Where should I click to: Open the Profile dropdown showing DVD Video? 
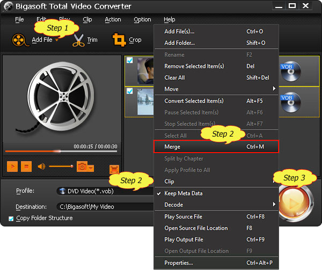click(105, 191)
